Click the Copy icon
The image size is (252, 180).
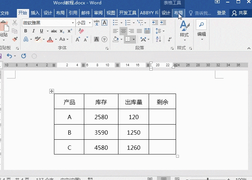coord(15,31)
